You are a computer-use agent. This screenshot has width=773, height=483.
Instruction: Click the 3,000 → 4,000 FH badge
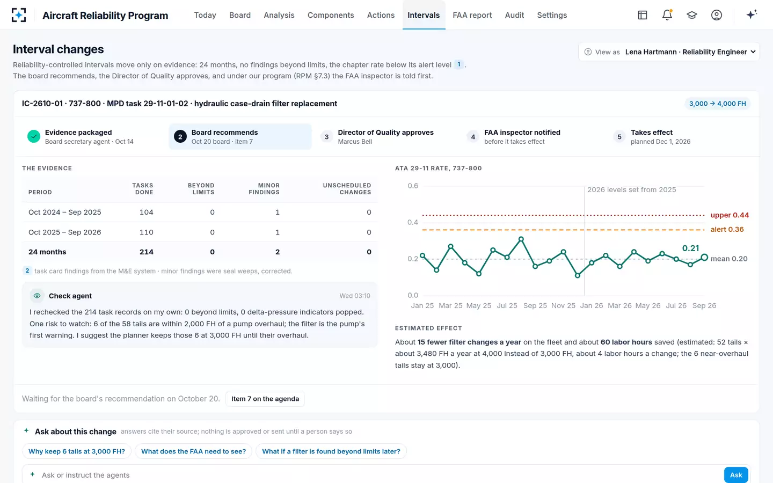click(718, 104)
